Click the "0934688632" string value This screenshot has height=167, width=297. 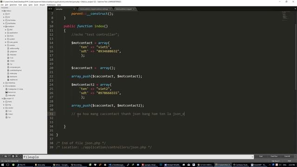(x=108, y=51)
